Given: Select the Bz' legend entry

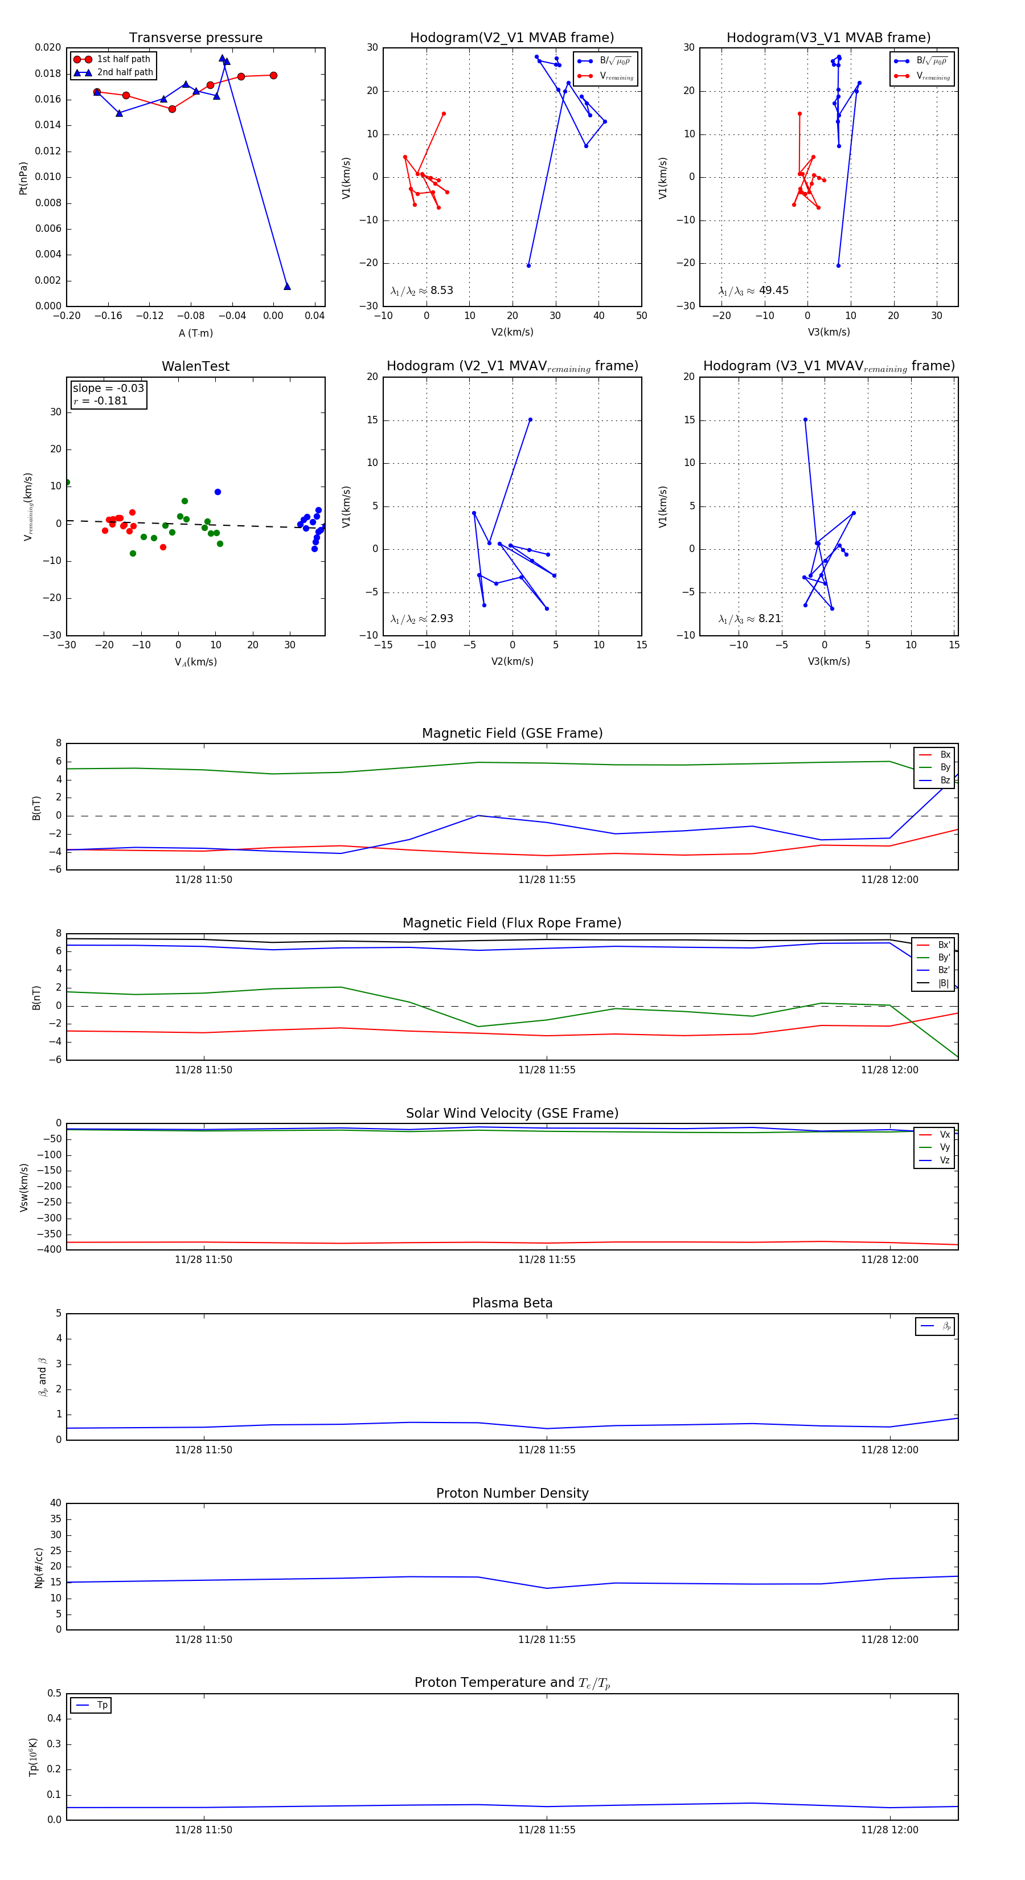Looking at the screenshot, I should [933, 970].
